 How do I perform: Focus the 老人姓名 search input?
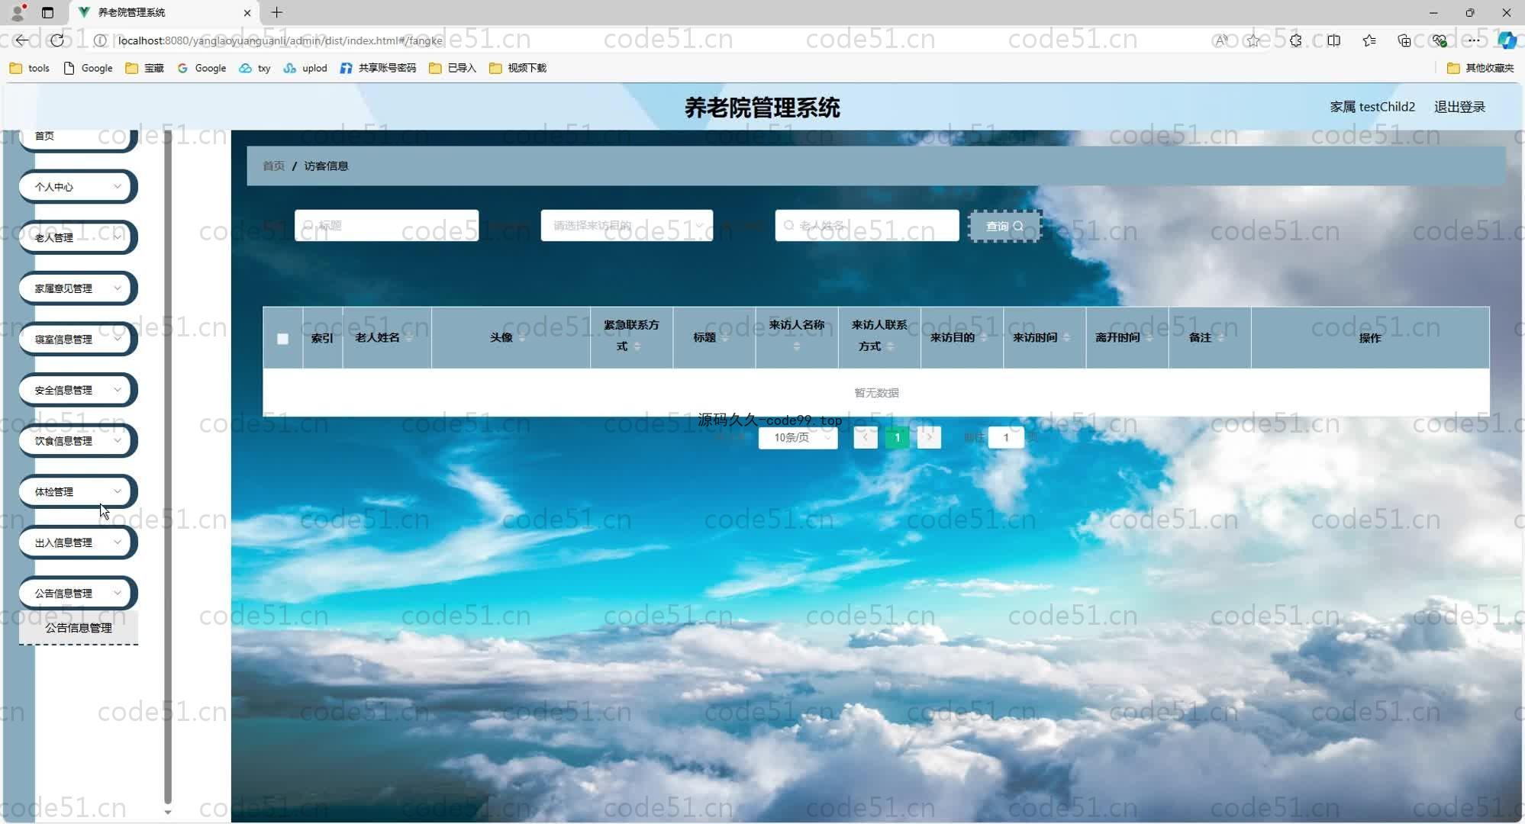(x=867, y=226)
